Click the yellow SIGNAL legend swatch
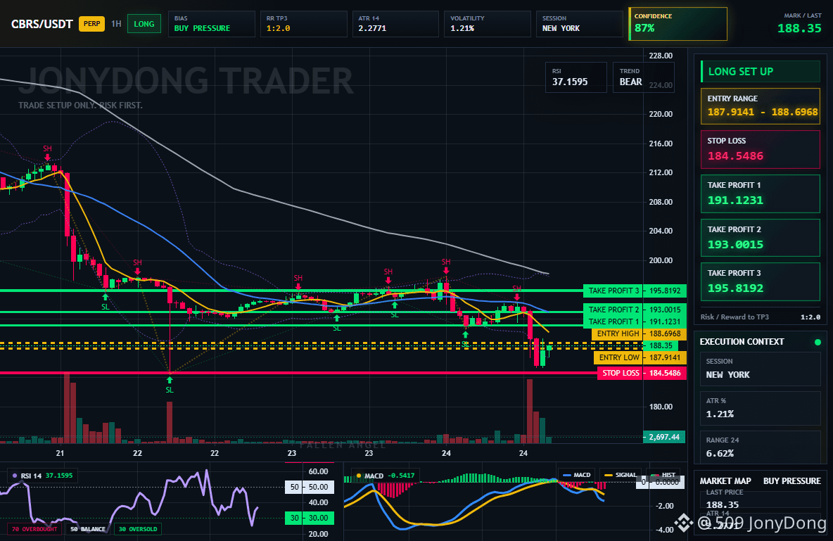The height and width of the screenshot is (541, 833). [x=609, y=475]
